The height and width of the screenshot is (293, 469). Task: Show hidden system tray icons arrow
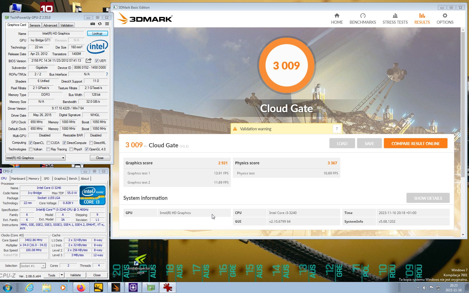pyautogui.click(x=418, y=288)
